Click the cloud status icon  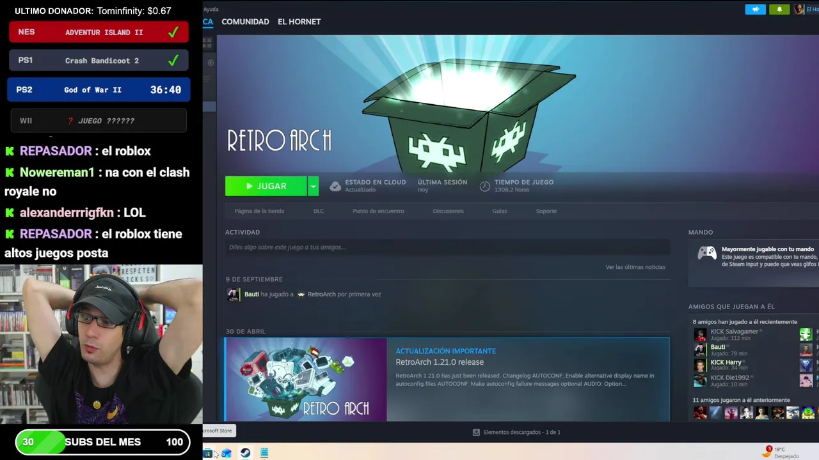tap(335, 186)
